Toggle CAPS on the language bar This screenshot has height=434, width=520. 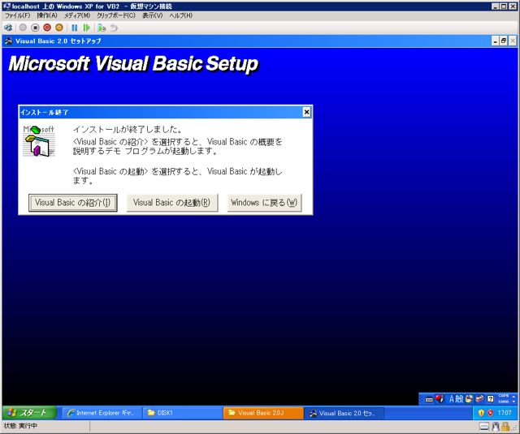point(504,396)
